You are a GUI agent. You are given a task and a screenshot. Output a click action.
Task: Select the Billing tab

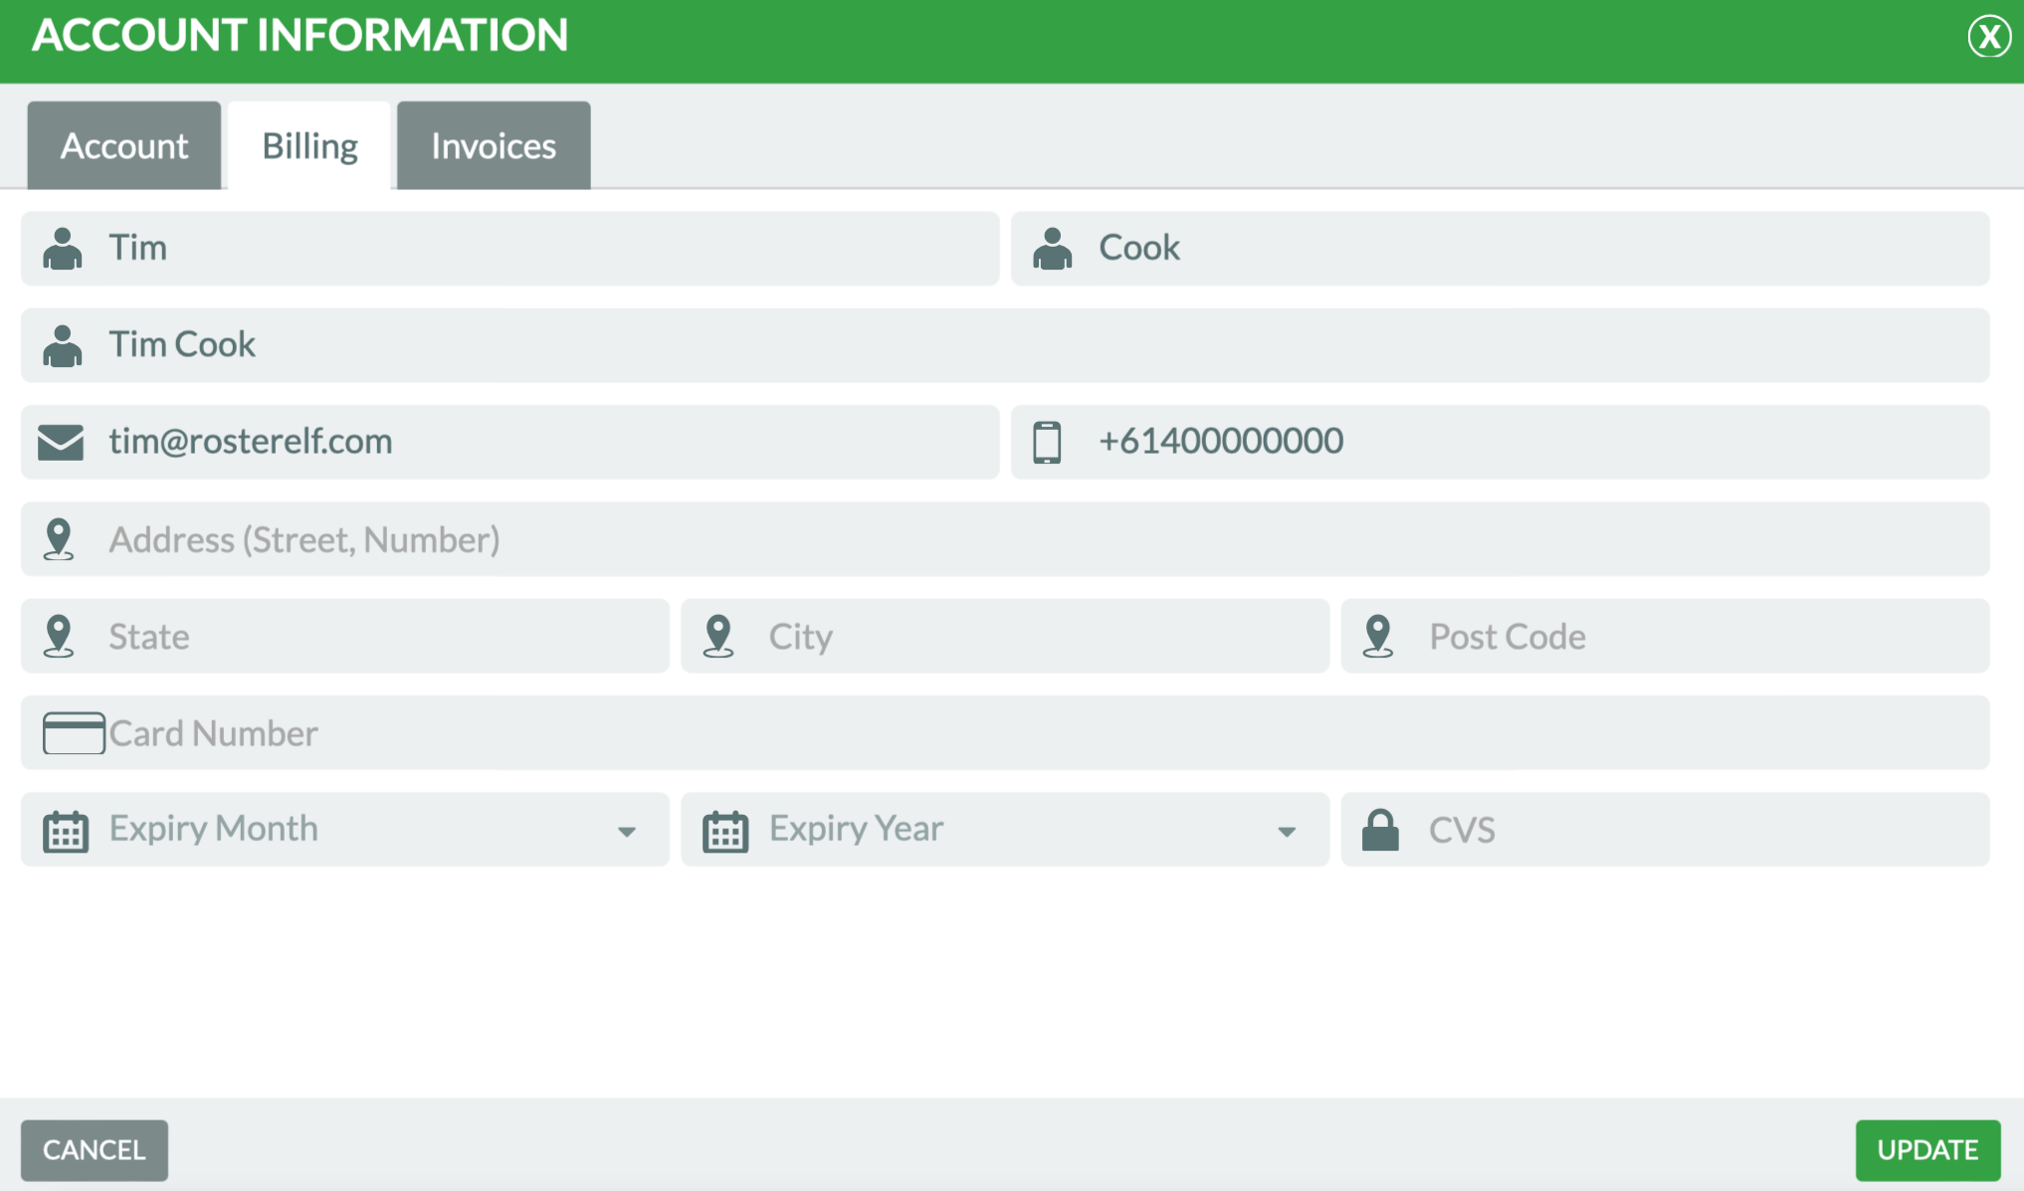(x=309, y=145)
